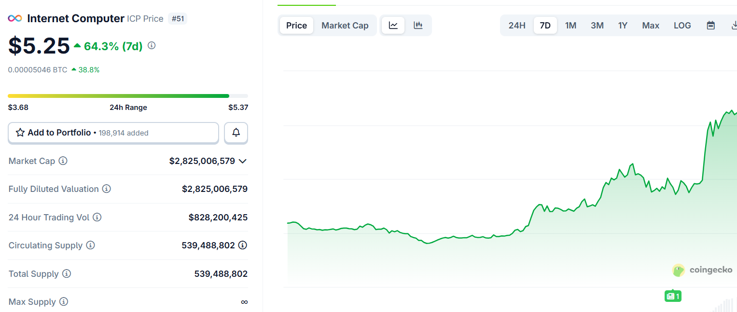Switch chart to Market Cap view
The height and width of the screenshot is (312, 737).
(x=345, y=26)
